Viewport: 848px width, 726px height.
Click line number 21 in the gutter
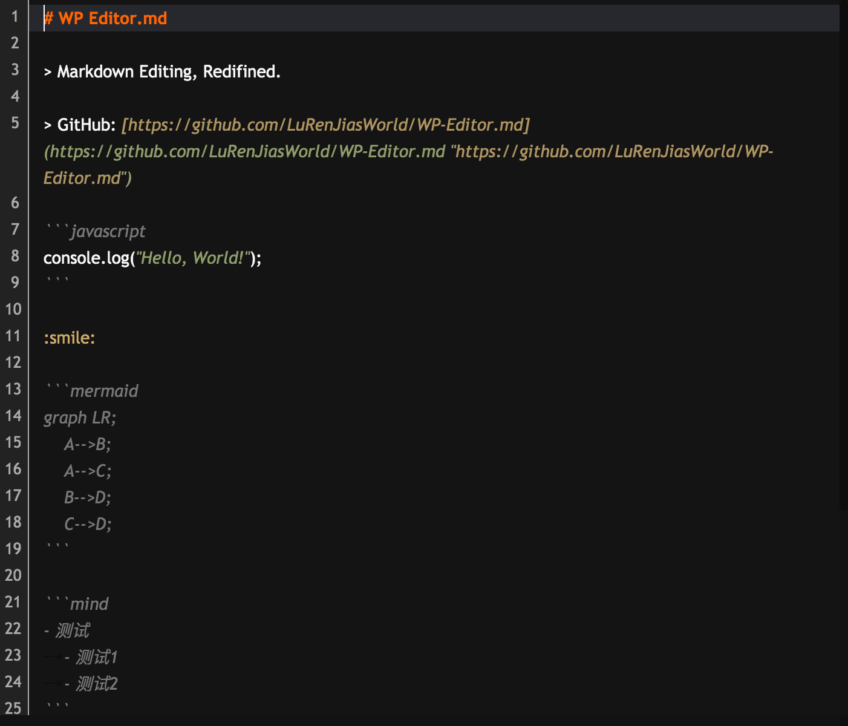(13, 602)
